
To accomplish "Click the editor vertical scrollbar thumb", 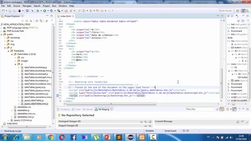I will click(221, 83).
